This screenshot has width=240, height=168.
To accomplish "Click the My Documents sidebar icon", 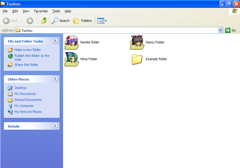I will pyautogui.click(x=10, y=94).
